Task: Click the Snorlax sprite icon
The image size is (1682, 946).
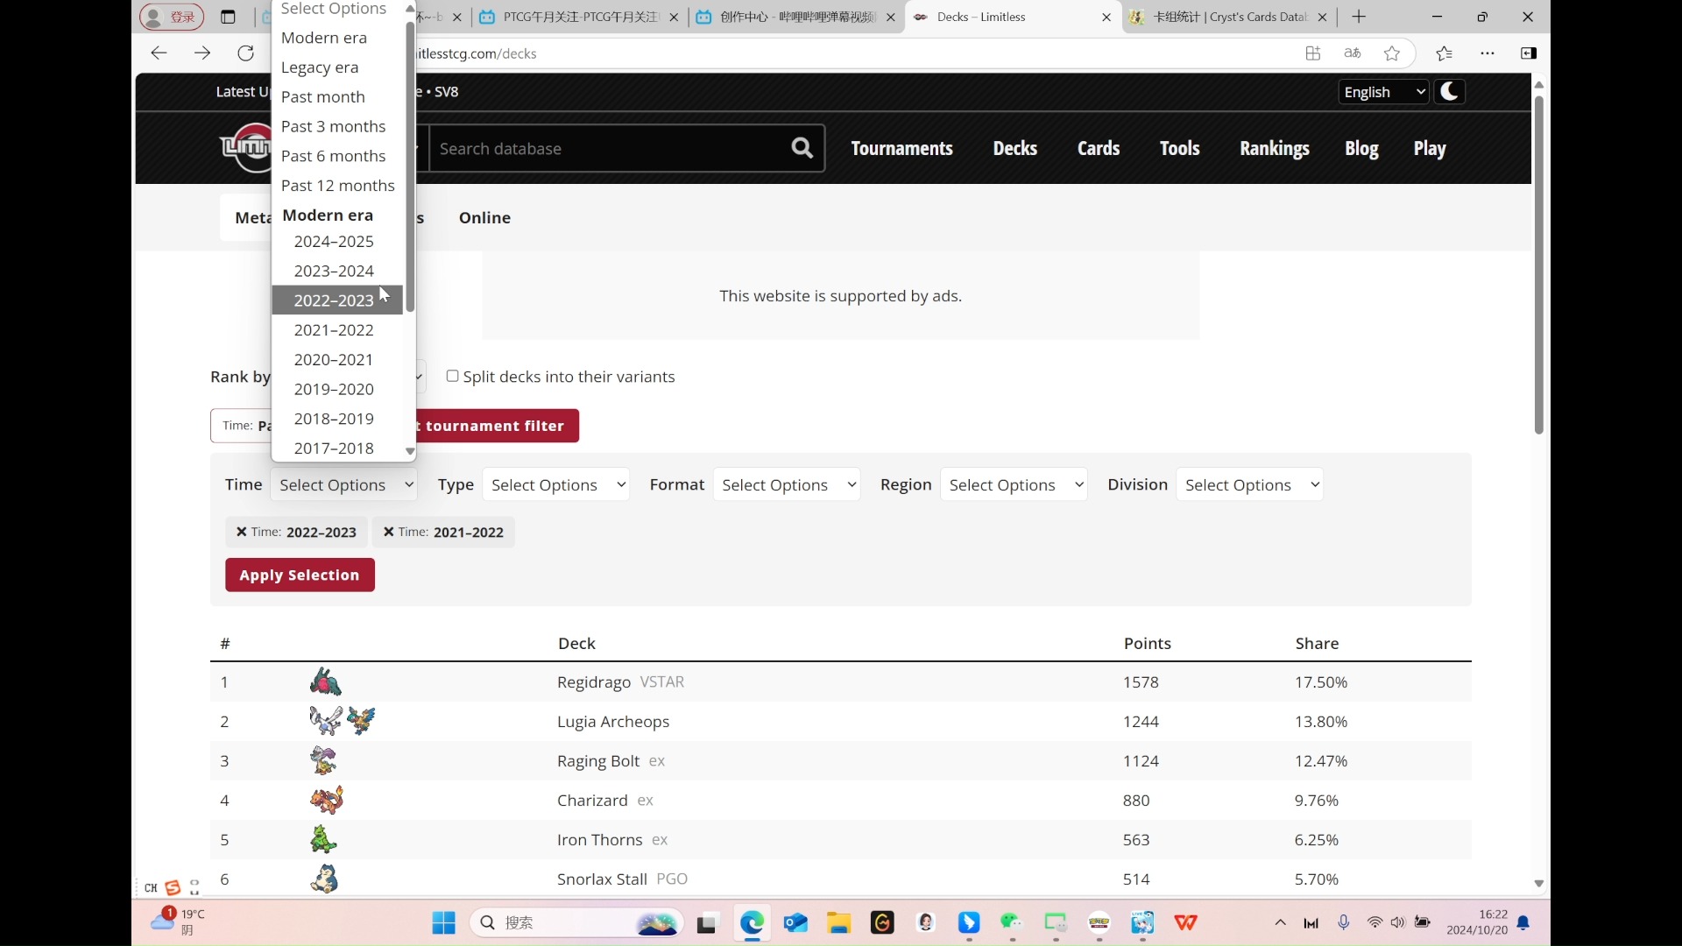Action: [x=324, y=879]
